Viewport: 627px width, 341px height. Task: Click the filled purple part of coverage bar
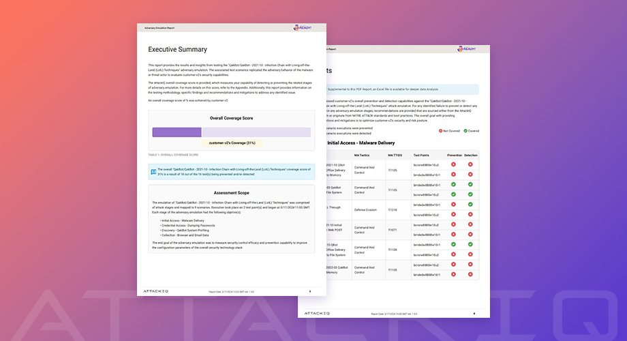pyautogui.click(x=177, y=132)
